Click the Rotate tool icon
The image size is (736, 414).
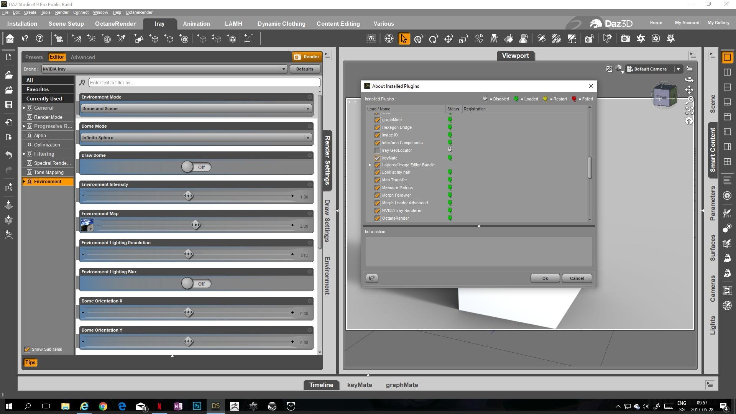click(x=434, y=38)
